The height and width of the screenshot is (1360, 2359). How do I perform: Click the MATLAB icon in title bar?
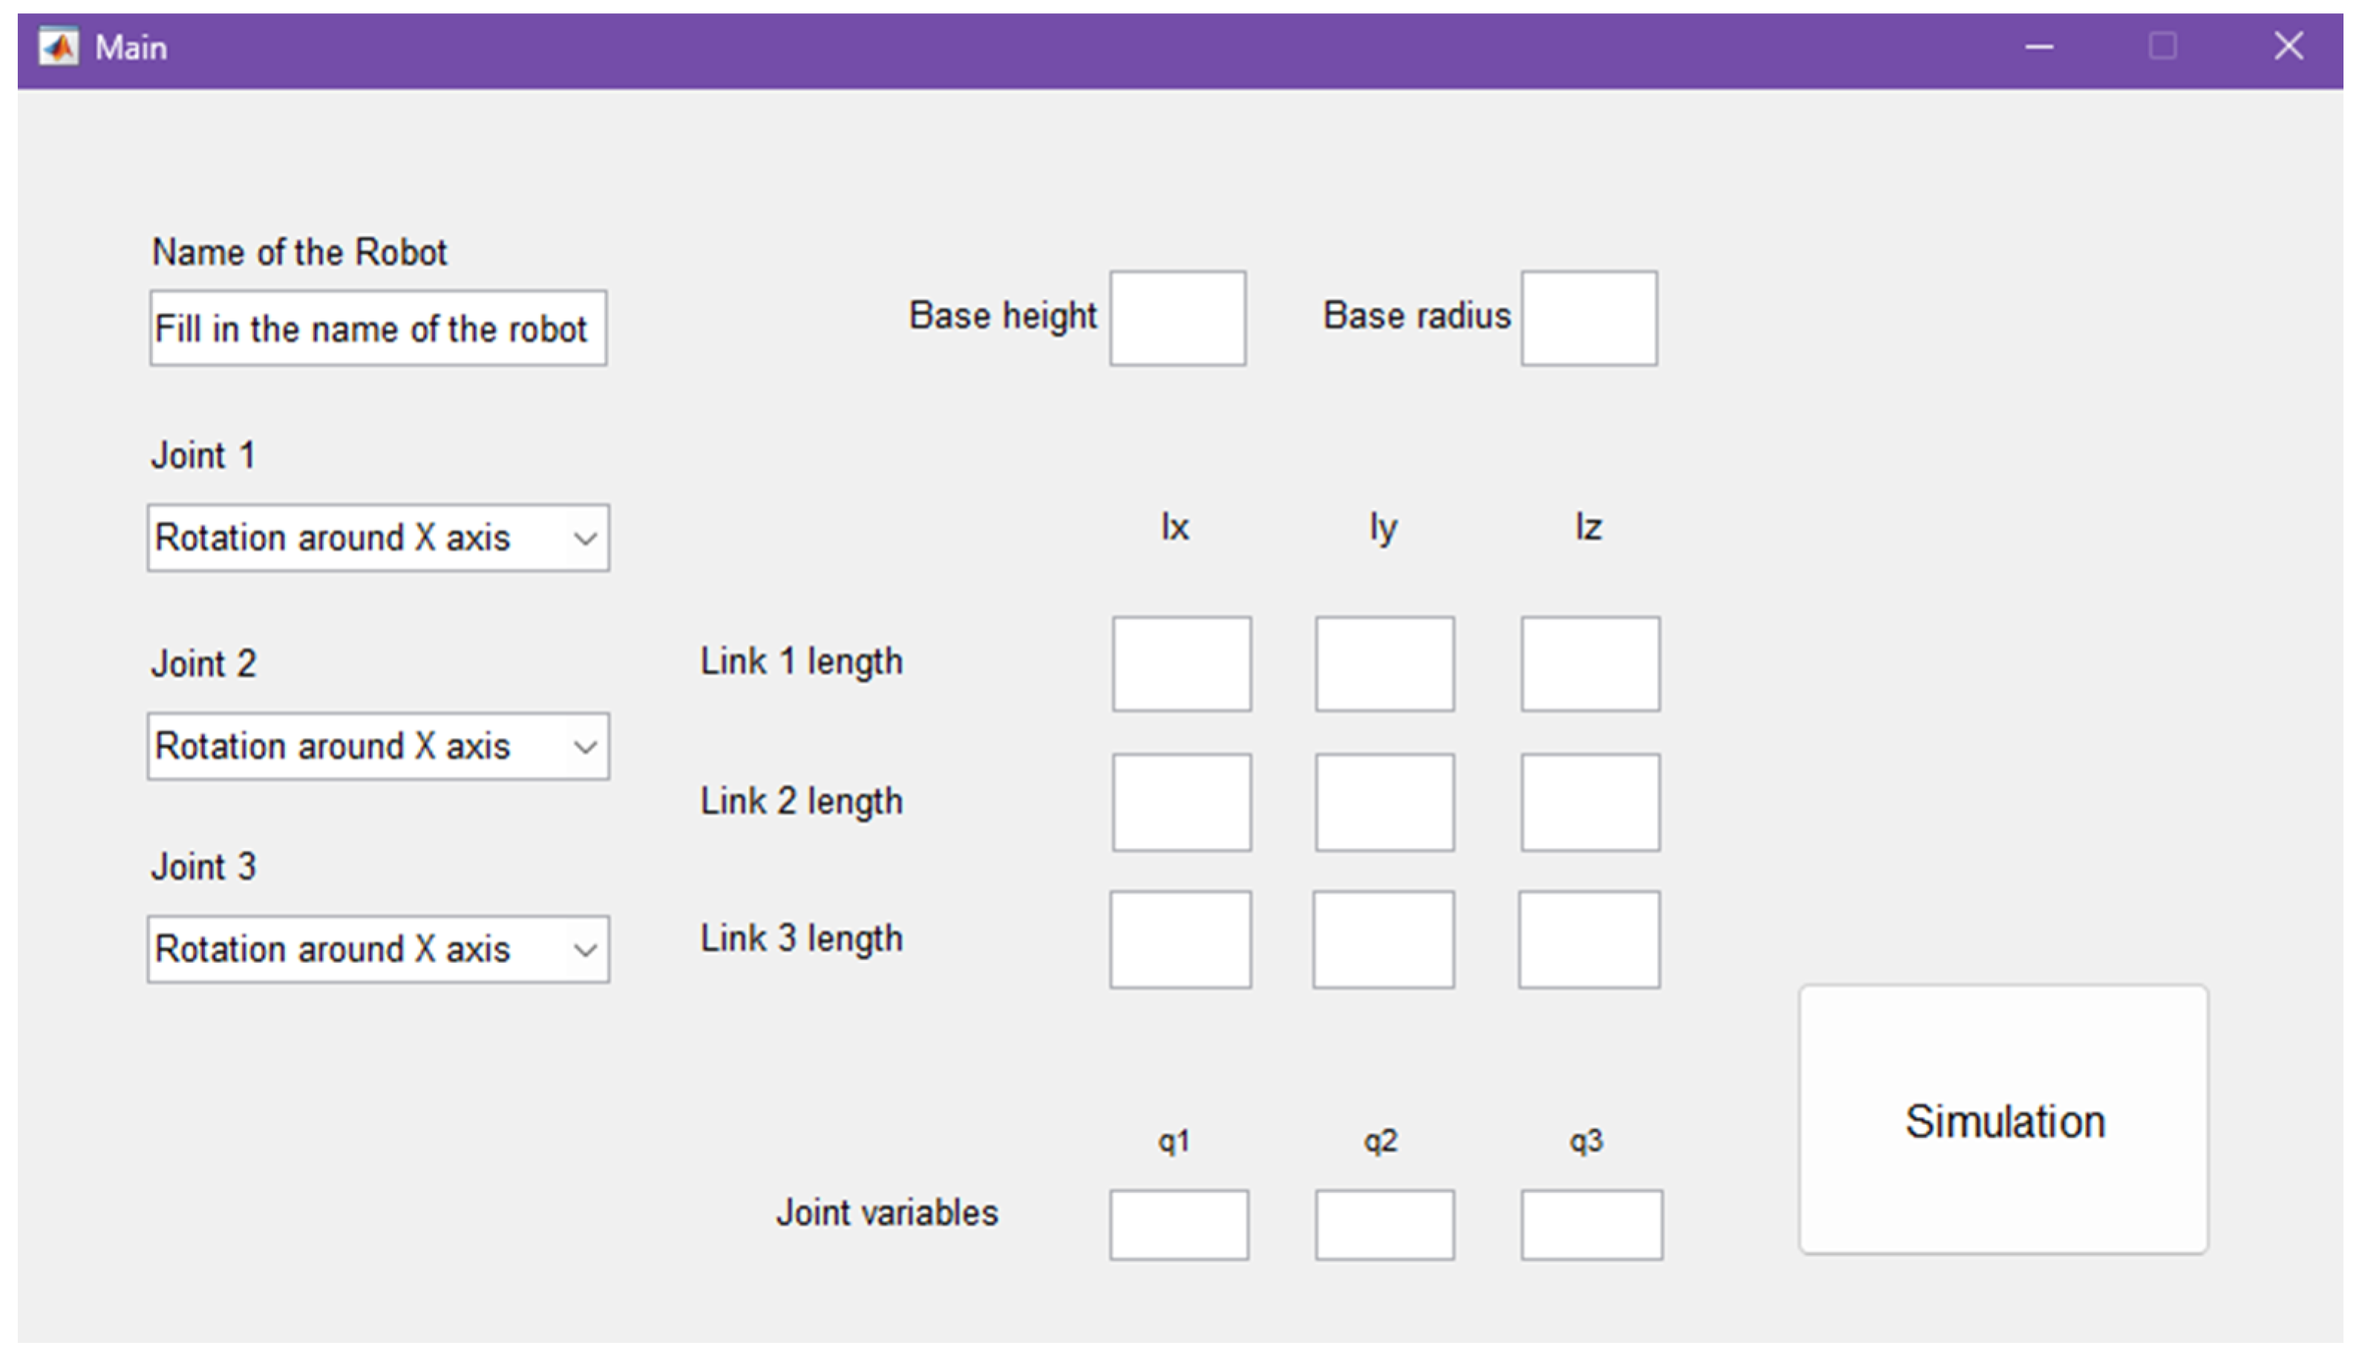59,47
